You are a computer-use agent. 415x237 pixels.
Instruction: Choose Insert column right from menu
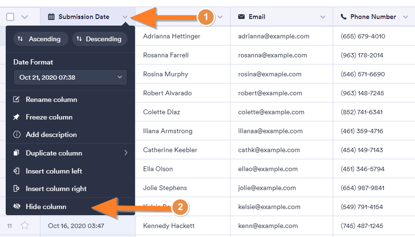(x=56, y=189)
